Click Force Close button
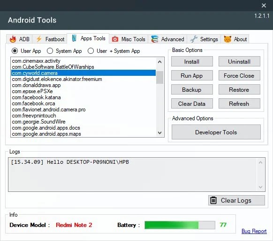Viewport: 273px width, 241px height. [239, 76]
